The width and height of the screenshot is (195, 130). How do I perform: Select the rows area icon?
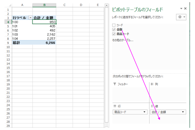115,106
